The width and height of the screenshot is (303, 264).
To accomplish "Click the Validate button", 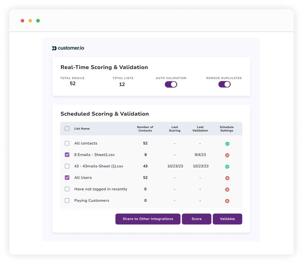I will (x=227, y=219).
